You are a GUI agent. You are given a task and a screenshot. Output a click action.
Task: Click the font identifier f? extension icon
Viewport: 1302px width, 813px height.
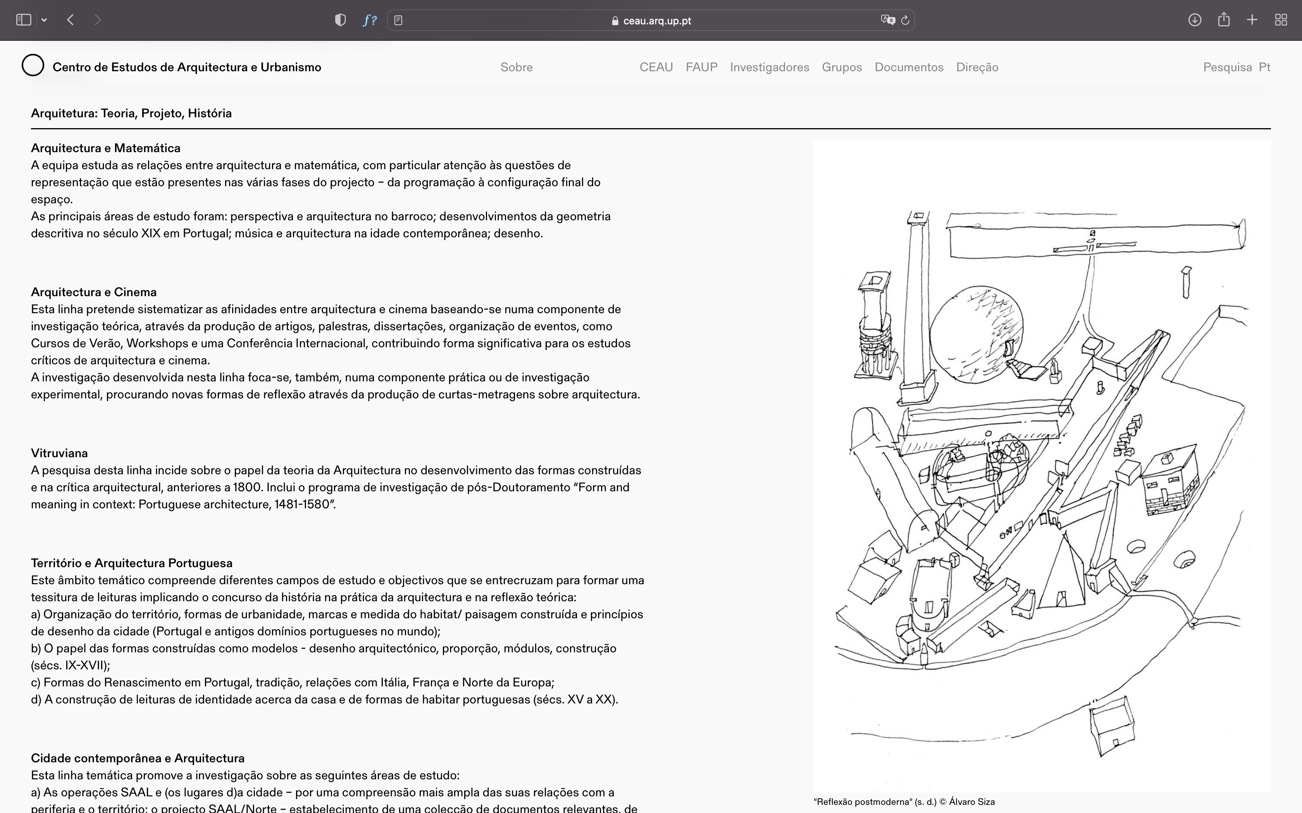click(x=370, y=20)
